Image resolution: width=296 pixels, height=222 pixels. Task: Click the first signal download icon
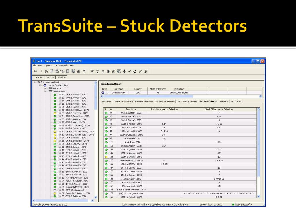92,71
